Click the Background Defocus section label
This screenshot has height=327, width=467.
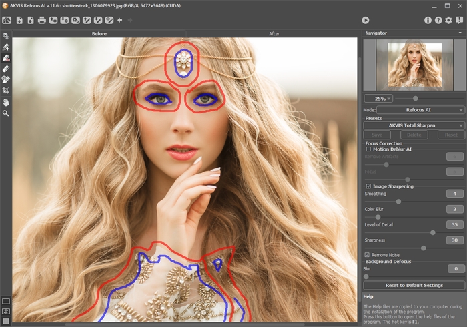coord(388,262)
